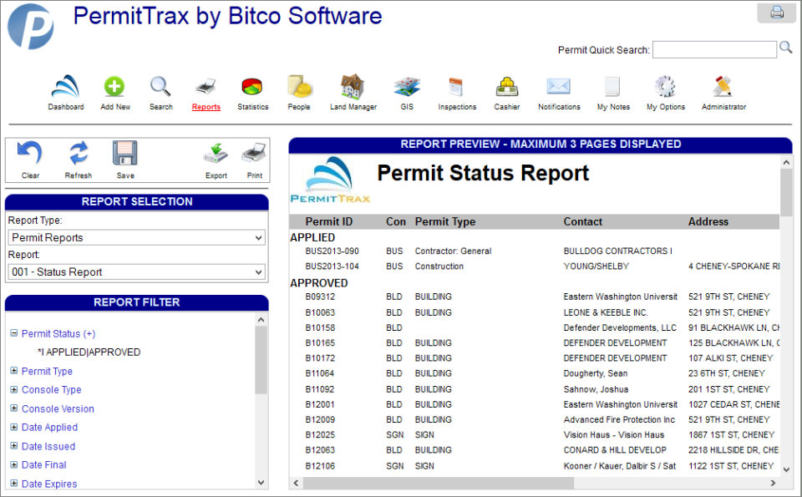The width and height of the screenshot is (802, 497).
Task: Click the Console Version filter link
Action: click(x=58, y=408)
